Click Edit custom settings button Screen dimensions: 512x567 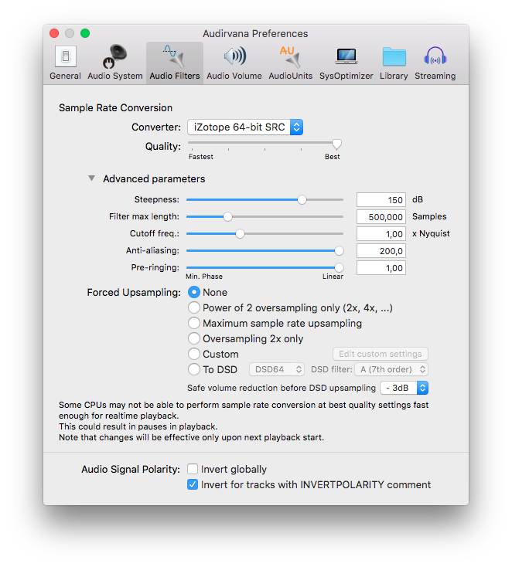click(x=381, y=354)
